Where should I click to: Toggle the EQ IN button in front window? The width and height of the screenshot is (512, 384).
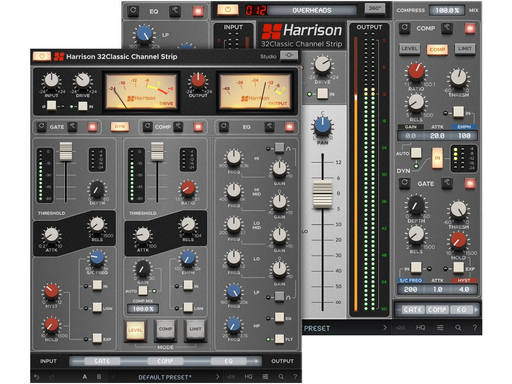[x=289, y=126]
